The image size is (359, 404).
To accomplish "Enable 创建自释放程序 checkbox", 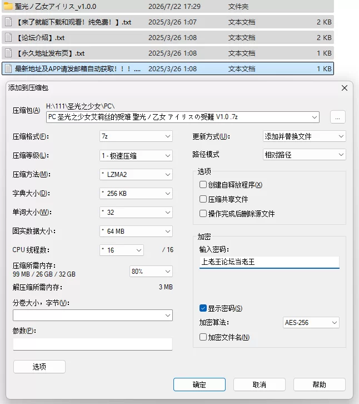I will tap(203, 185).
